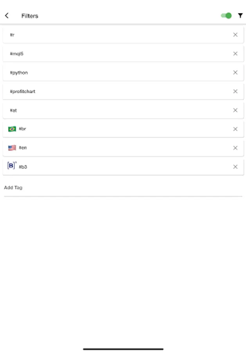Toggle the filters enable switch
The height and width of the screenshot is (352, 246).
pos(226,16)
